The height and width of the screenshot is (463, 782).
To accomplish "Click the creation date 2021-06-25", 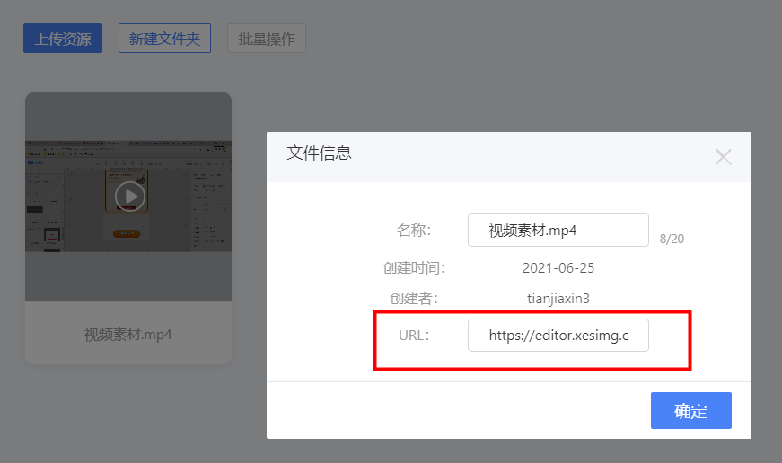I will pyautogui.click(x=558, y=268).
